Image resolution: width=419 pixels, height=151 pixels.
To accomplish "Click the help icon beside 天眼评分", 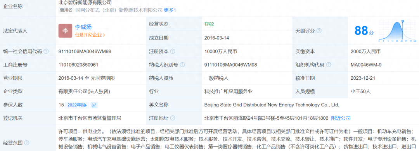I will 319,31.
